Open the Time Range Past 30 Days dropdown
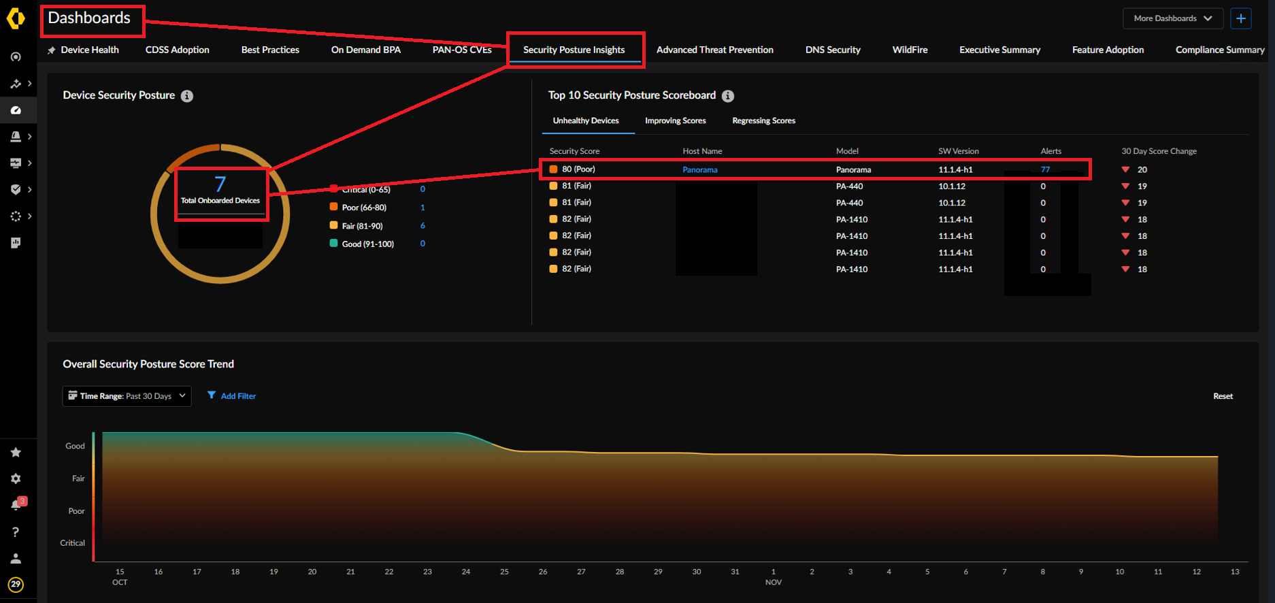Viewport: 1275px width, 603px height. 127,396
